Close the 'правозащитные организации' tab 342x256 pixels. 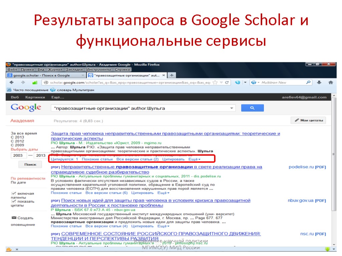coord(164,75)
